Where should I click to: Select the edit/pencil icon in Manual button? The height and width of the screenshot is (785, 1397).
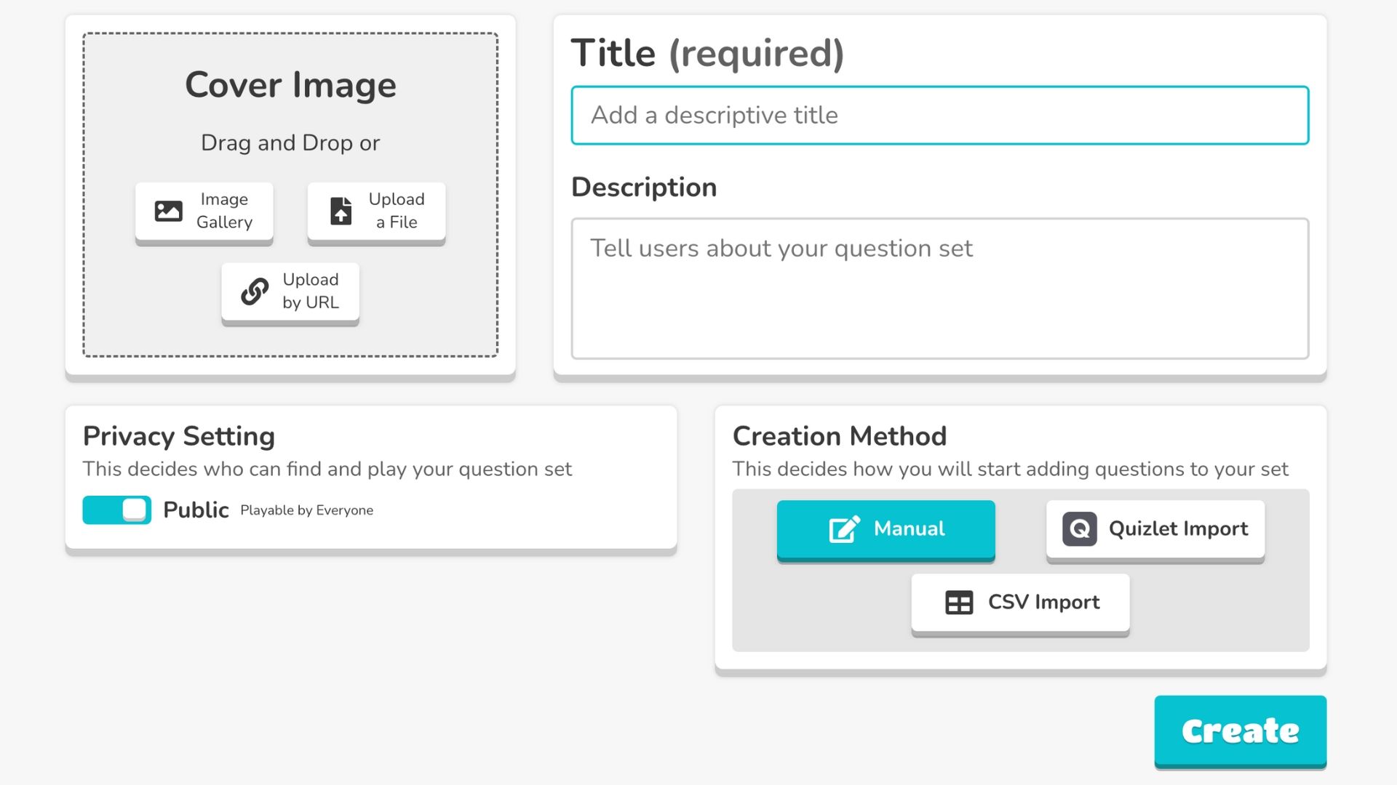point(843,528)
